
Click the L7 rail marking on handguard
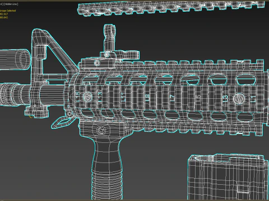(173, 98)
